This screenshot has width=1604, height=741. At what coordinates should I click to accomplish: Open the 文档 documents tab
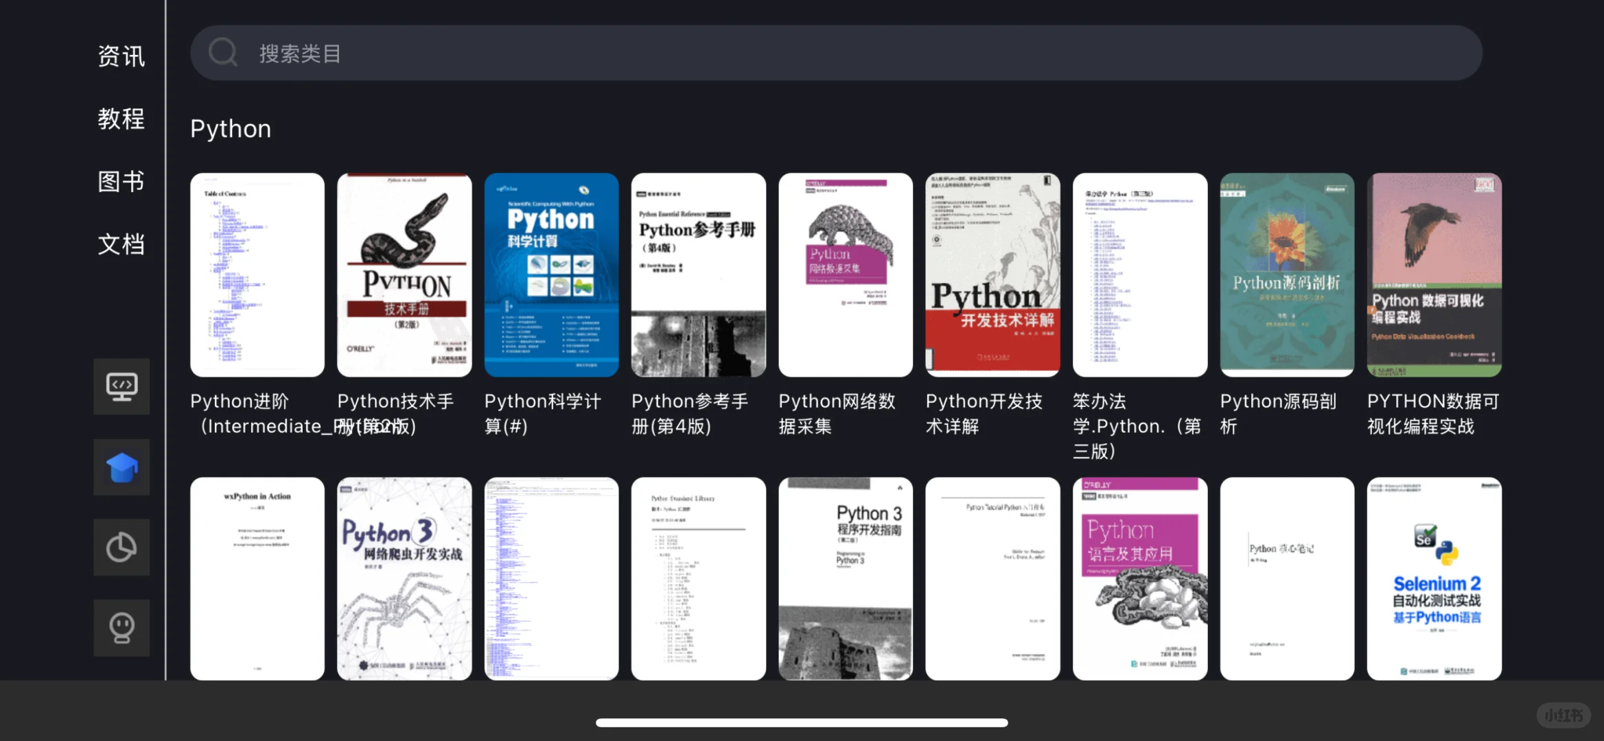(x=121, y=244)
